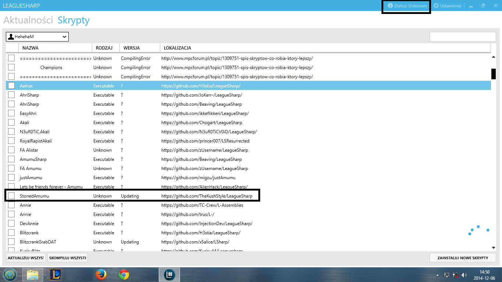The height and width of the screenshot is (282, 502).
Task: Check the DevAnnie script box
Action: click(x=11, y=223)
